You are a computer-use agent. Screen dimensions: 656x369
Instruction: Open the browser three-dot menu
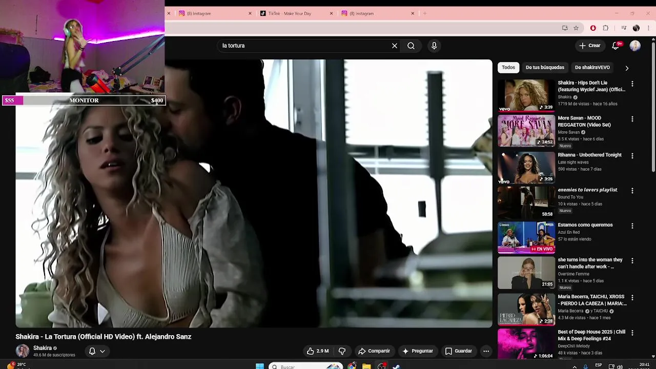649,28
